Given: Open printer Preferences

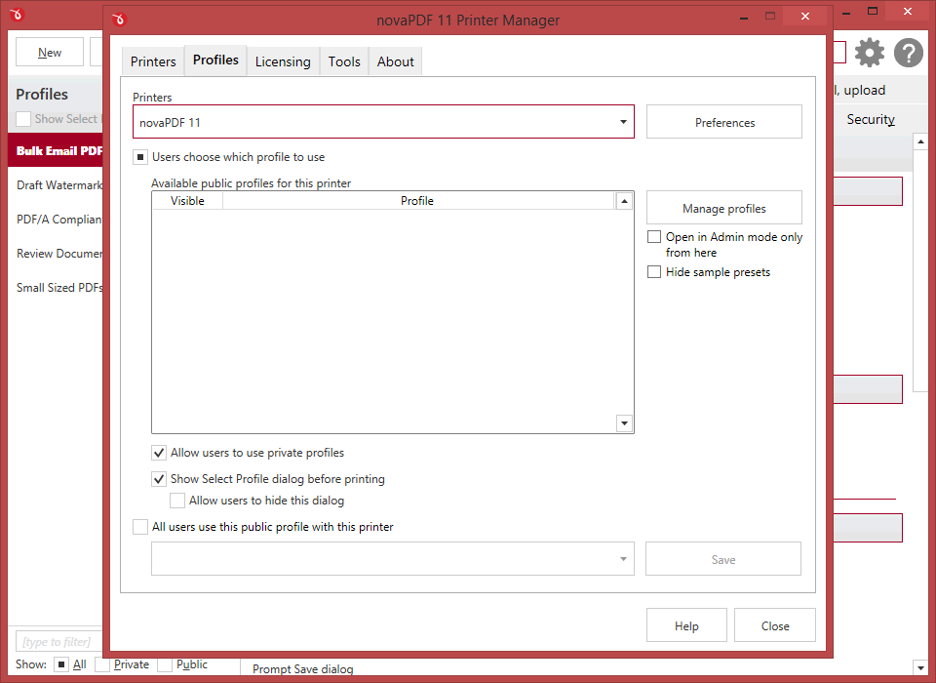Looking at the screenshot, I should [723, 122].
